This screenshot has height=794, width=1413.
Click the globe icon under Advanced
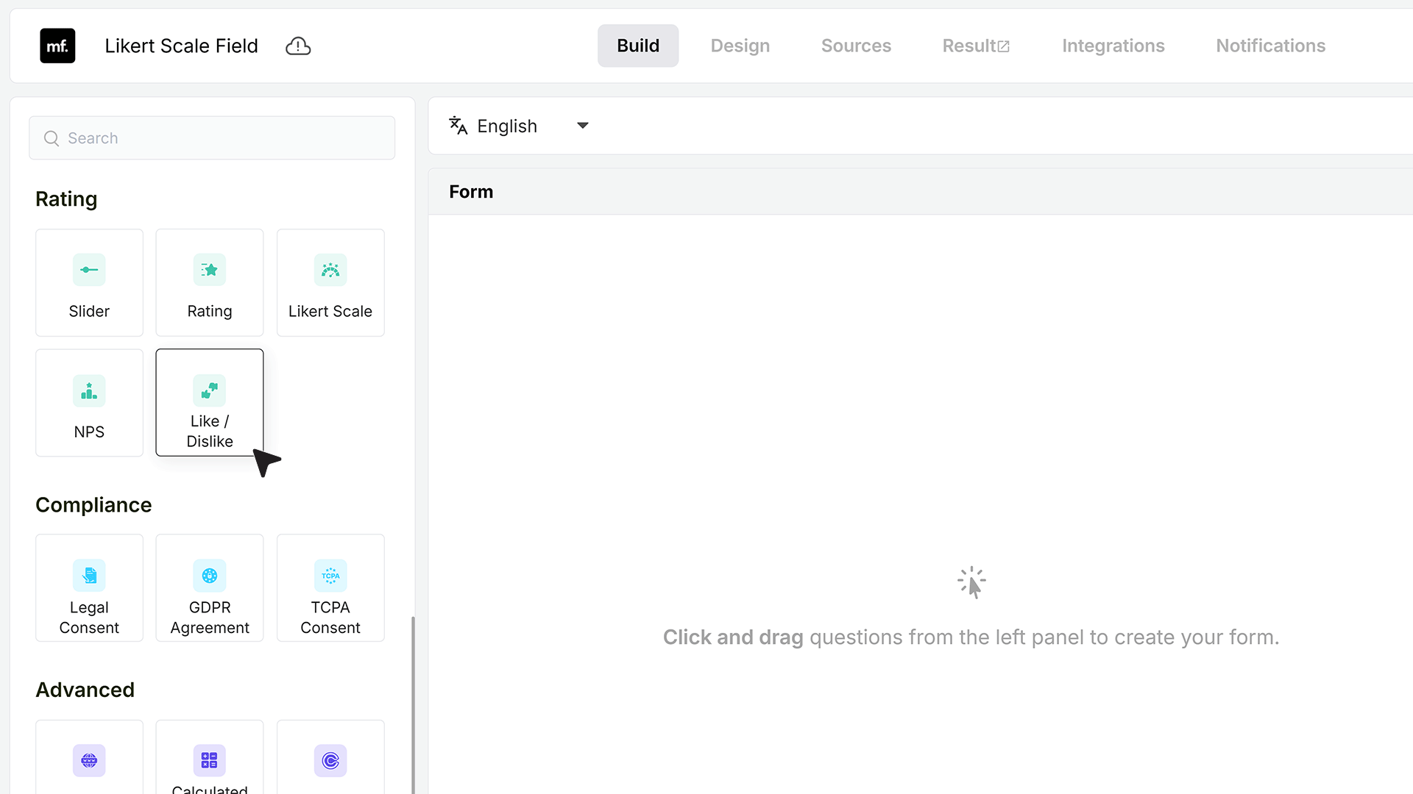[89, 760]
